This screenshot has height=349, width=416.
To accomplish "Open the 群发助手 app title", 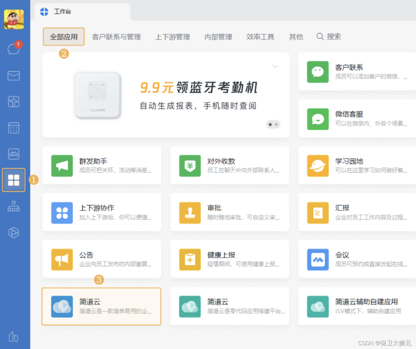I will click(93, 161).
